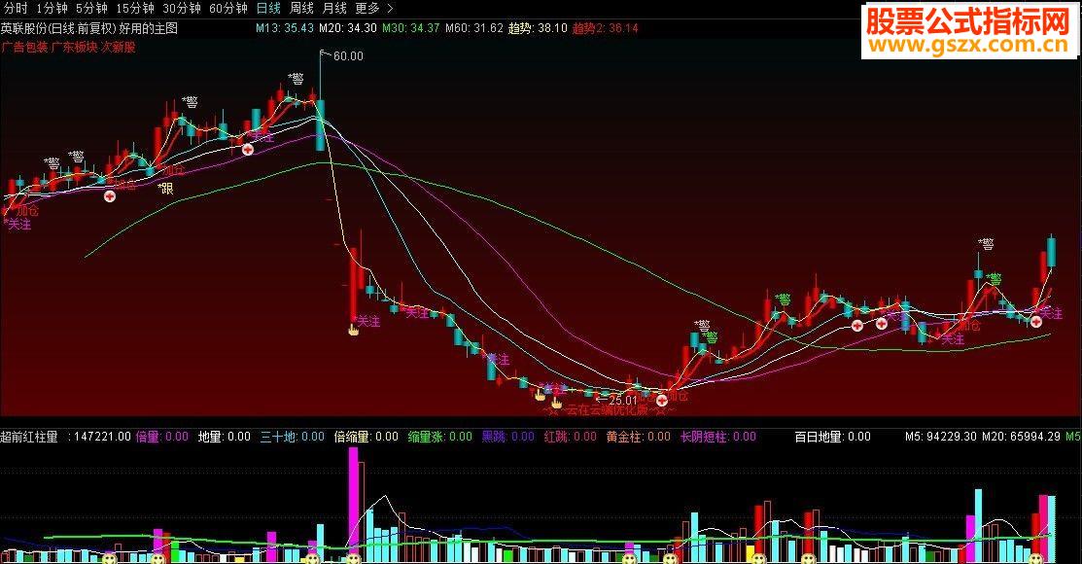Click the M30: 34.37 indicator value
This screenshot has width=1082, height=564.
410,28
